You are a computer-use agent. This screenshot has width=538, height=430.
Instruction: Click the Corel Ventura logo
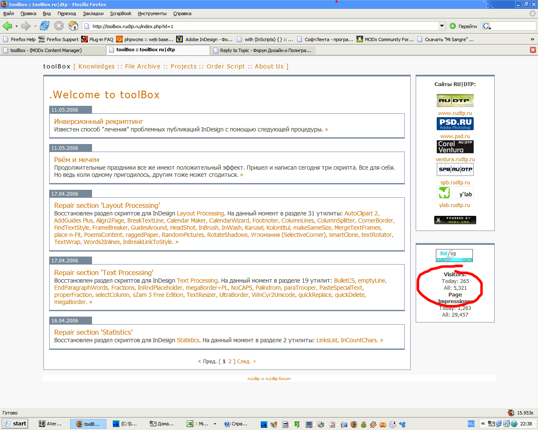pyautogui.click(x=455, y=147)
